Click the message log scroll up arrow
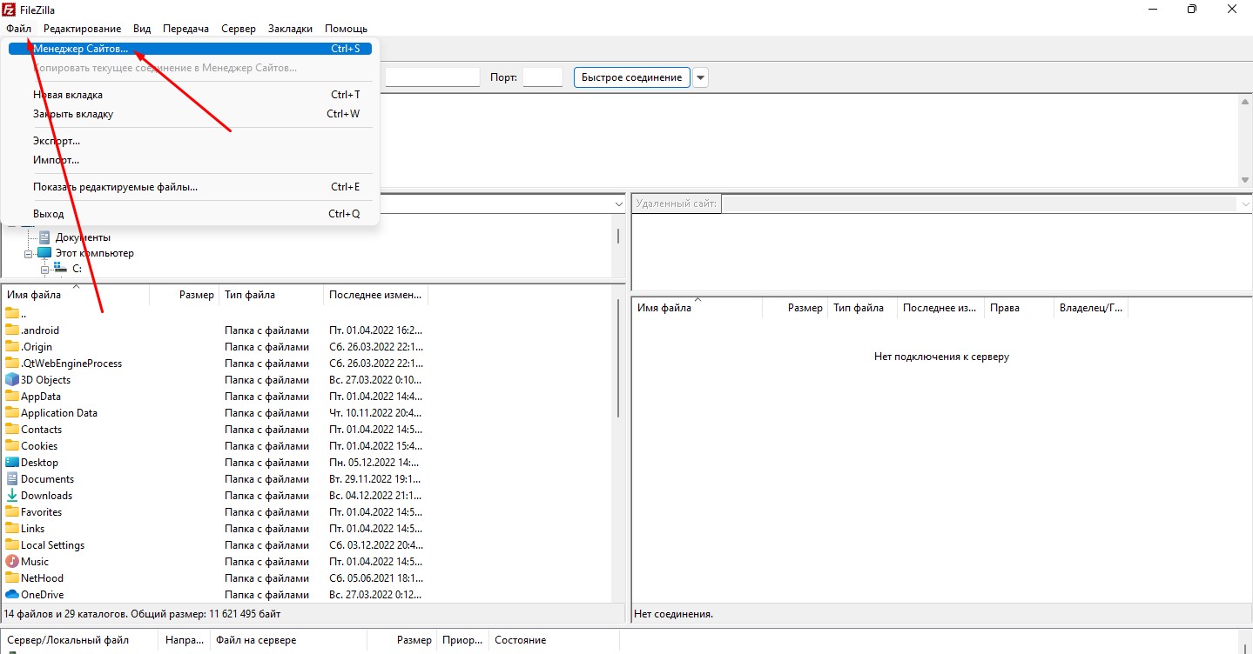 click(1244, 102)
